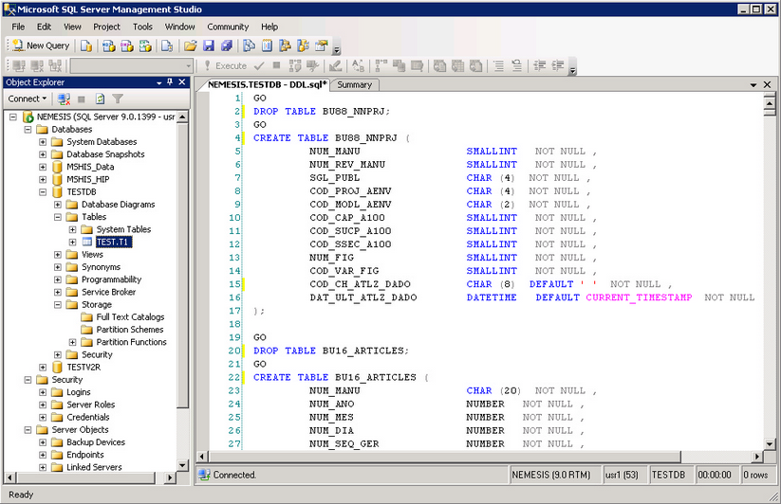Click the New Query toolbar button
Image resolution: width=781 pixels, height=504 pixels.
41,45
